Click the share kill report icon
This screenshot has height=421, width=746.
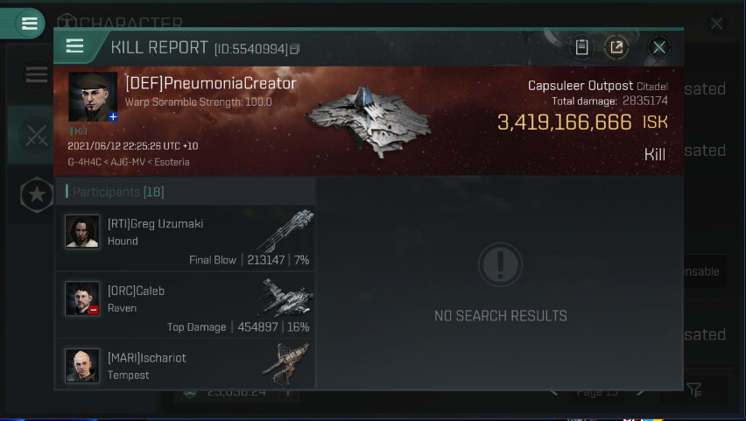[x=616, y=47]
